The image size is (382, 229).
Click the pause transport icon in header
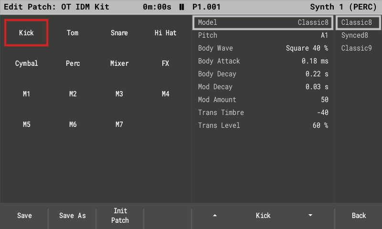coord(181,7)
